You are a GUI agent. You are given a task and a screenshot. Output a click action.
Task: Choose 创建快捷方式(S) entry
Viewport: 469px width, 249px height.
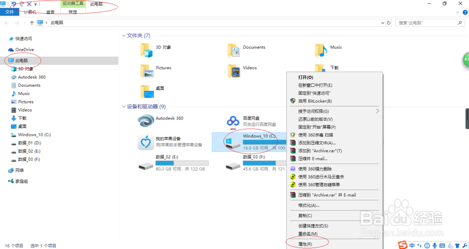(x=334, y=226)
